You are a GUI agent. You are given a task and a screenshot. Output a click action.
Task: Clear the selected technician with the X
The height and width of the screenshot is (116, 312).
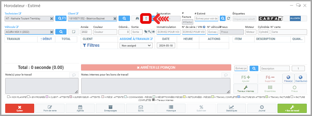tap(51, 18)
